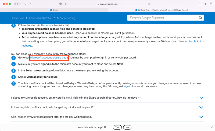This screenshot has width=215, height=131.
Task: Open the Microsoft account closure page link
Action: (x=49, y=58)
